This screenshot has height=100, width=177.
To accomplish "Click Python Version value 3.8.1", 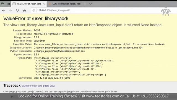I will point(36,54).
